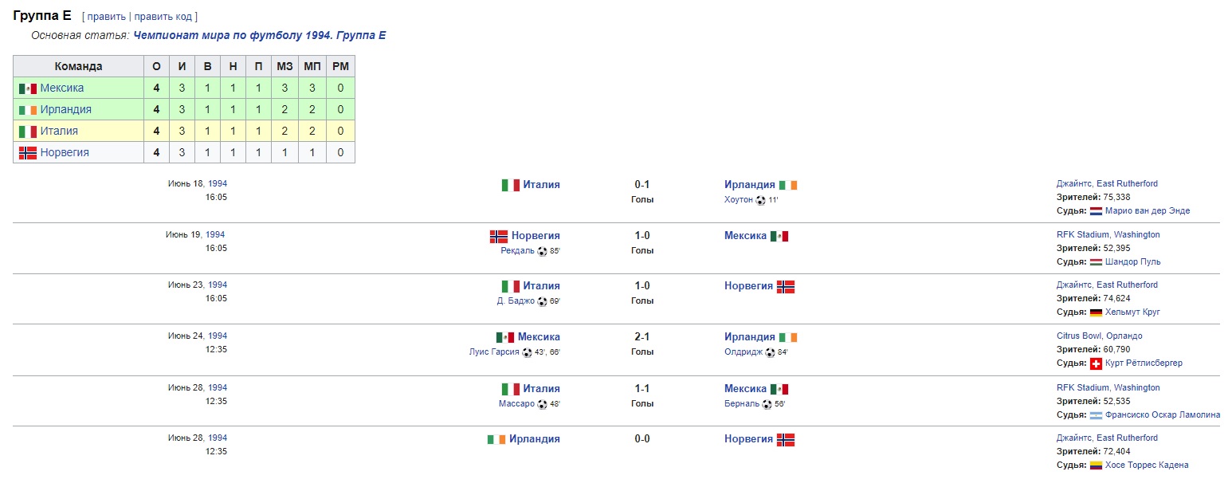Click the Argentina flag beside Франсиско Оскар Ламолина
1232x487 pixels.
1096,414
